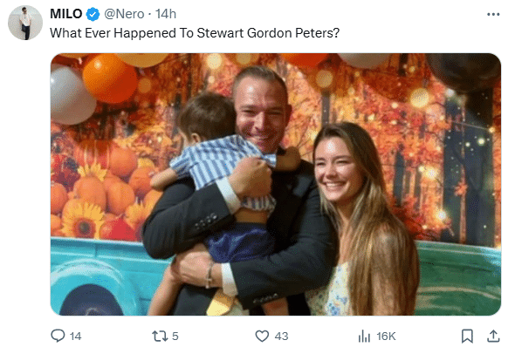The height and width of the screenshot is (347, 508).
Task: Click the tweet text about Stewart Gordon Peters
Action: pos(195,33)
